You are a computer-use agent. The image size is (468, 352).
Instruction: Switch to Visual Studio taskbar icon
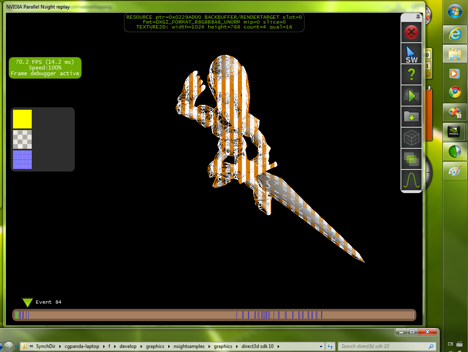(x=455, y=112)
